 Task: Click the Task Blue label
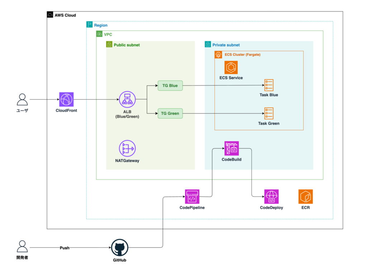pos(269,95)
